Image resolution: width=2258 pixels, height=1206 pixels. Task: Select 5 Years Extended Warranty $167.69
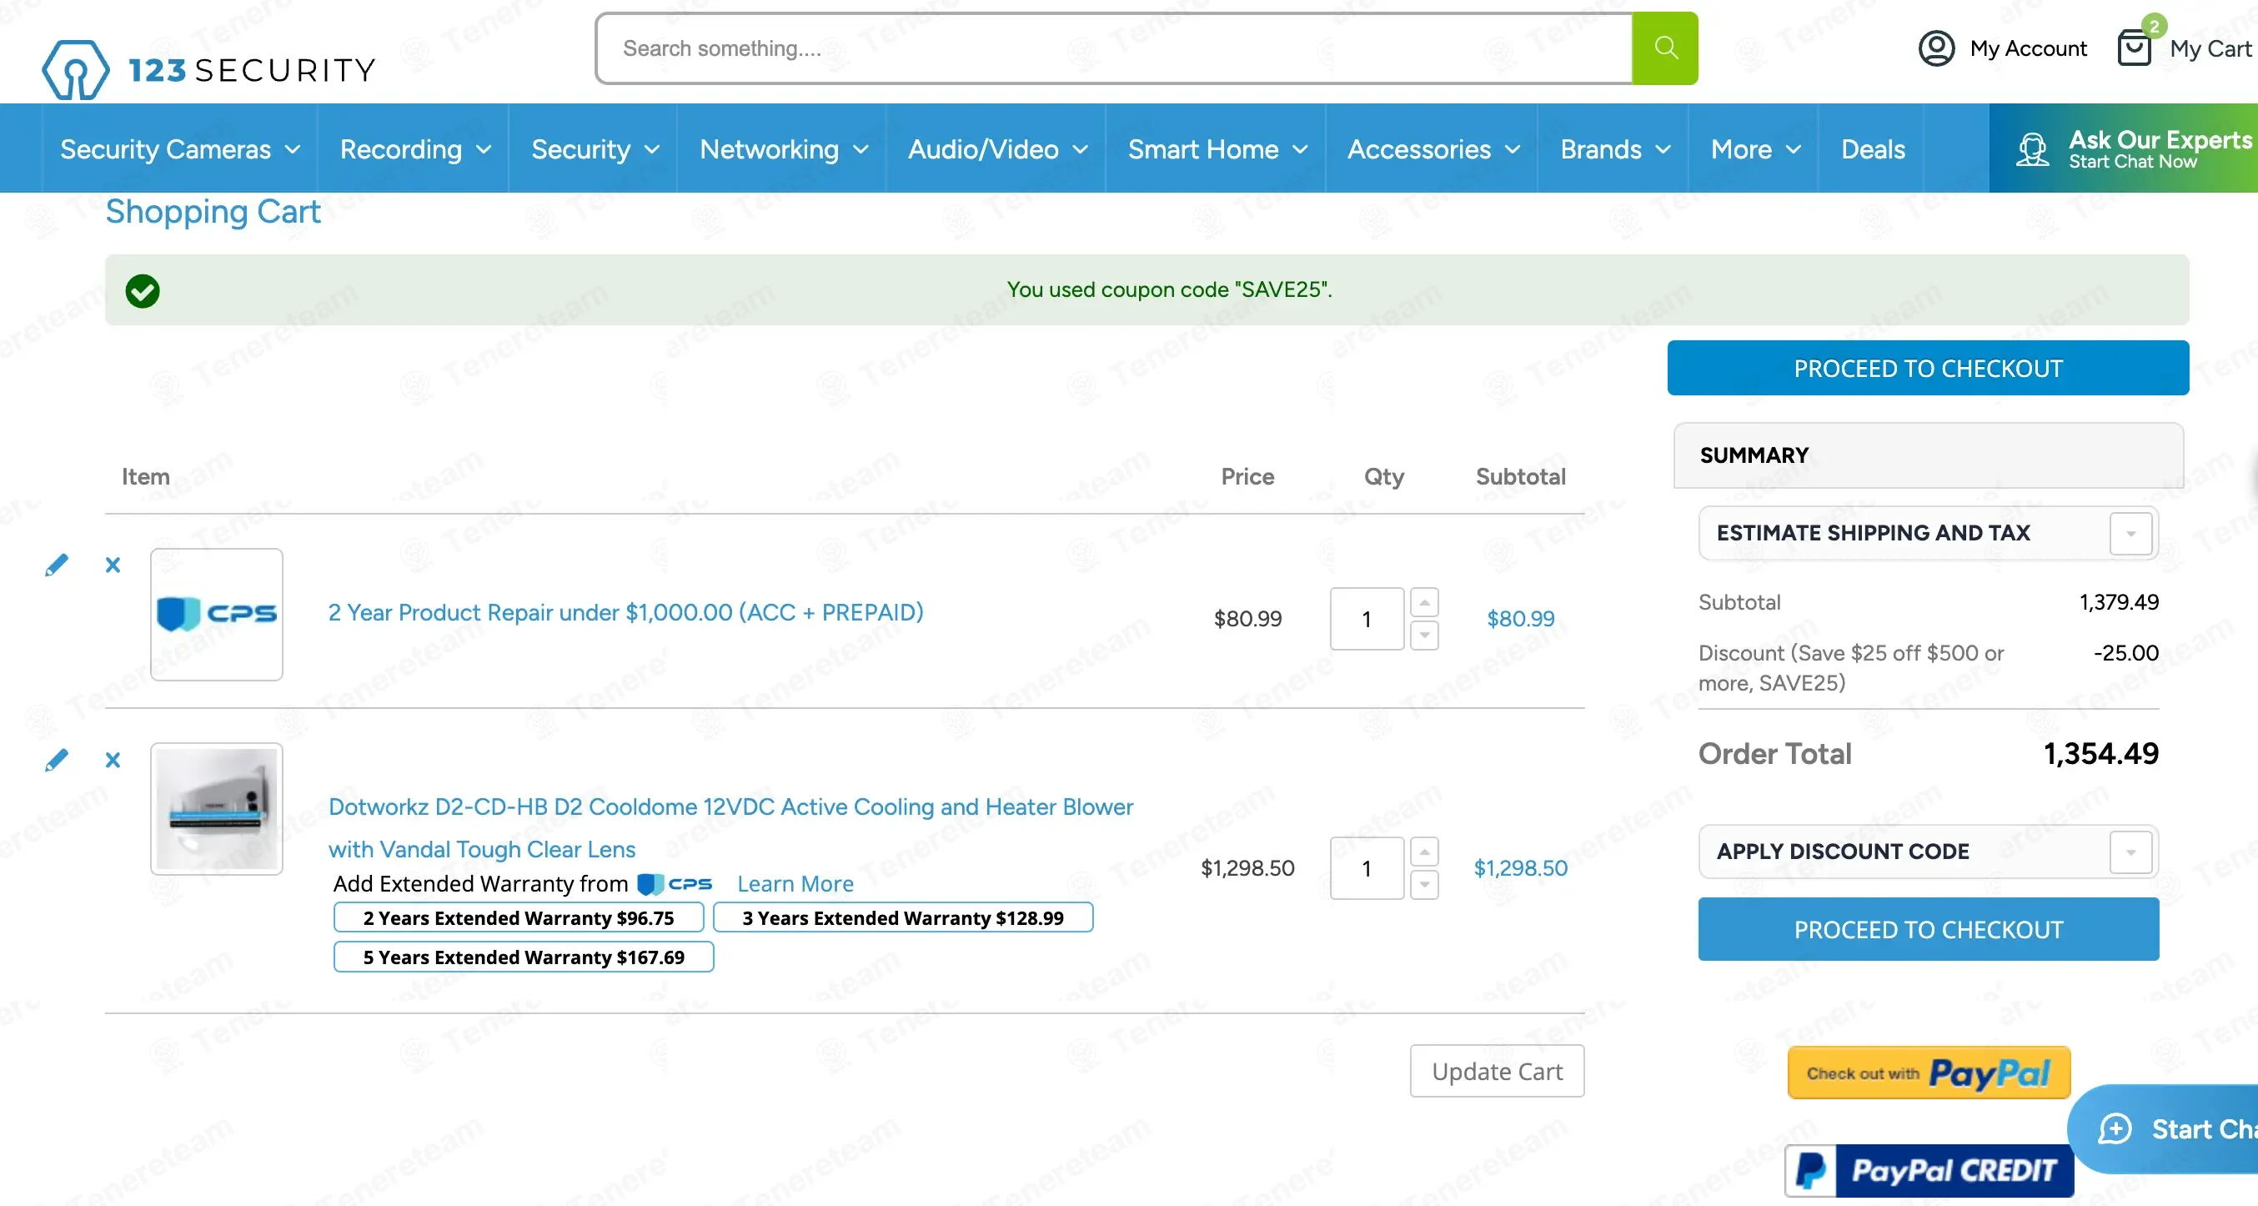(x=524, y=957)
